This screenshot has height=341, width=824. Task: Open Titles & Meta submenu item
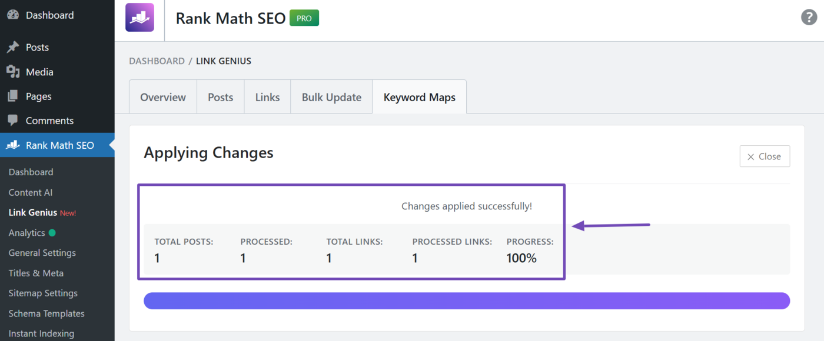click(36, 273)
